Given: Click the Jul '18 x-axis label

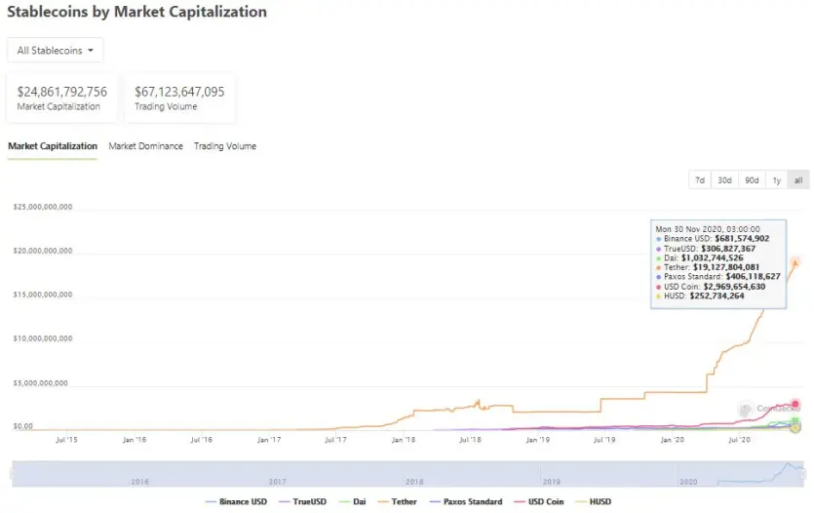Looking at the screenshot, I should [470, 440].
